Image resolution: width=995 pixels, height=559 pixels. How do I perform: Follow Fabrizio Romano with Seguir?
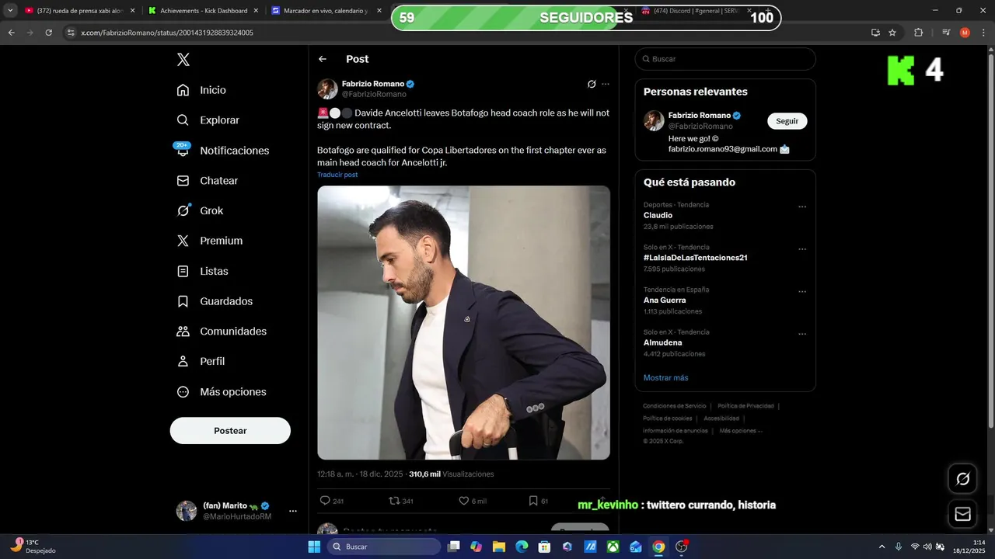coord(787,121)
